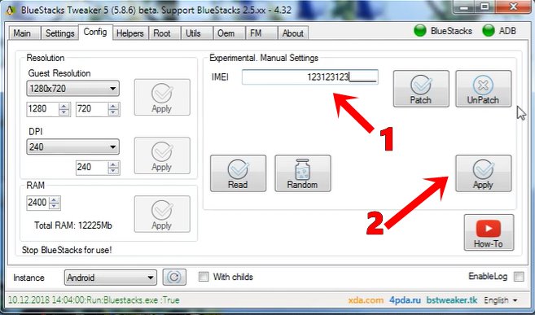Open the English language dropdown
Screen dimensions: 535x315
coord(501,300)
